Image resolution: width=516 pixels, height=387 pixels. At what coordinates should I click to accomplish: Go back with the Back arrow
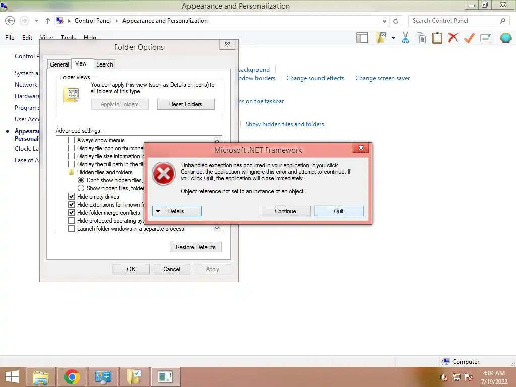click(x=10, y=21)
